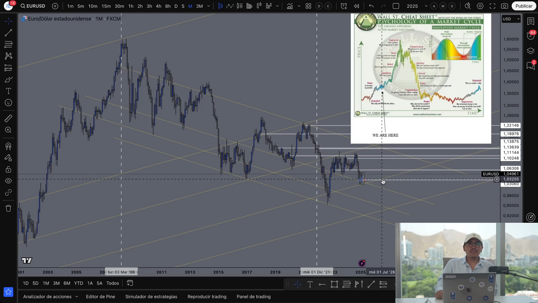The height and width of the screenshot is (303, 538).
Task: Open the go to date calendar icon
Action: (x=130, y=283)
